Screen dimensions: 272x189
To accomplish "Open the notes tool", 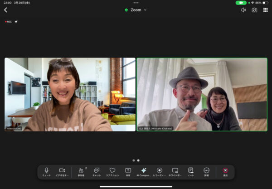I will (191, 171).
